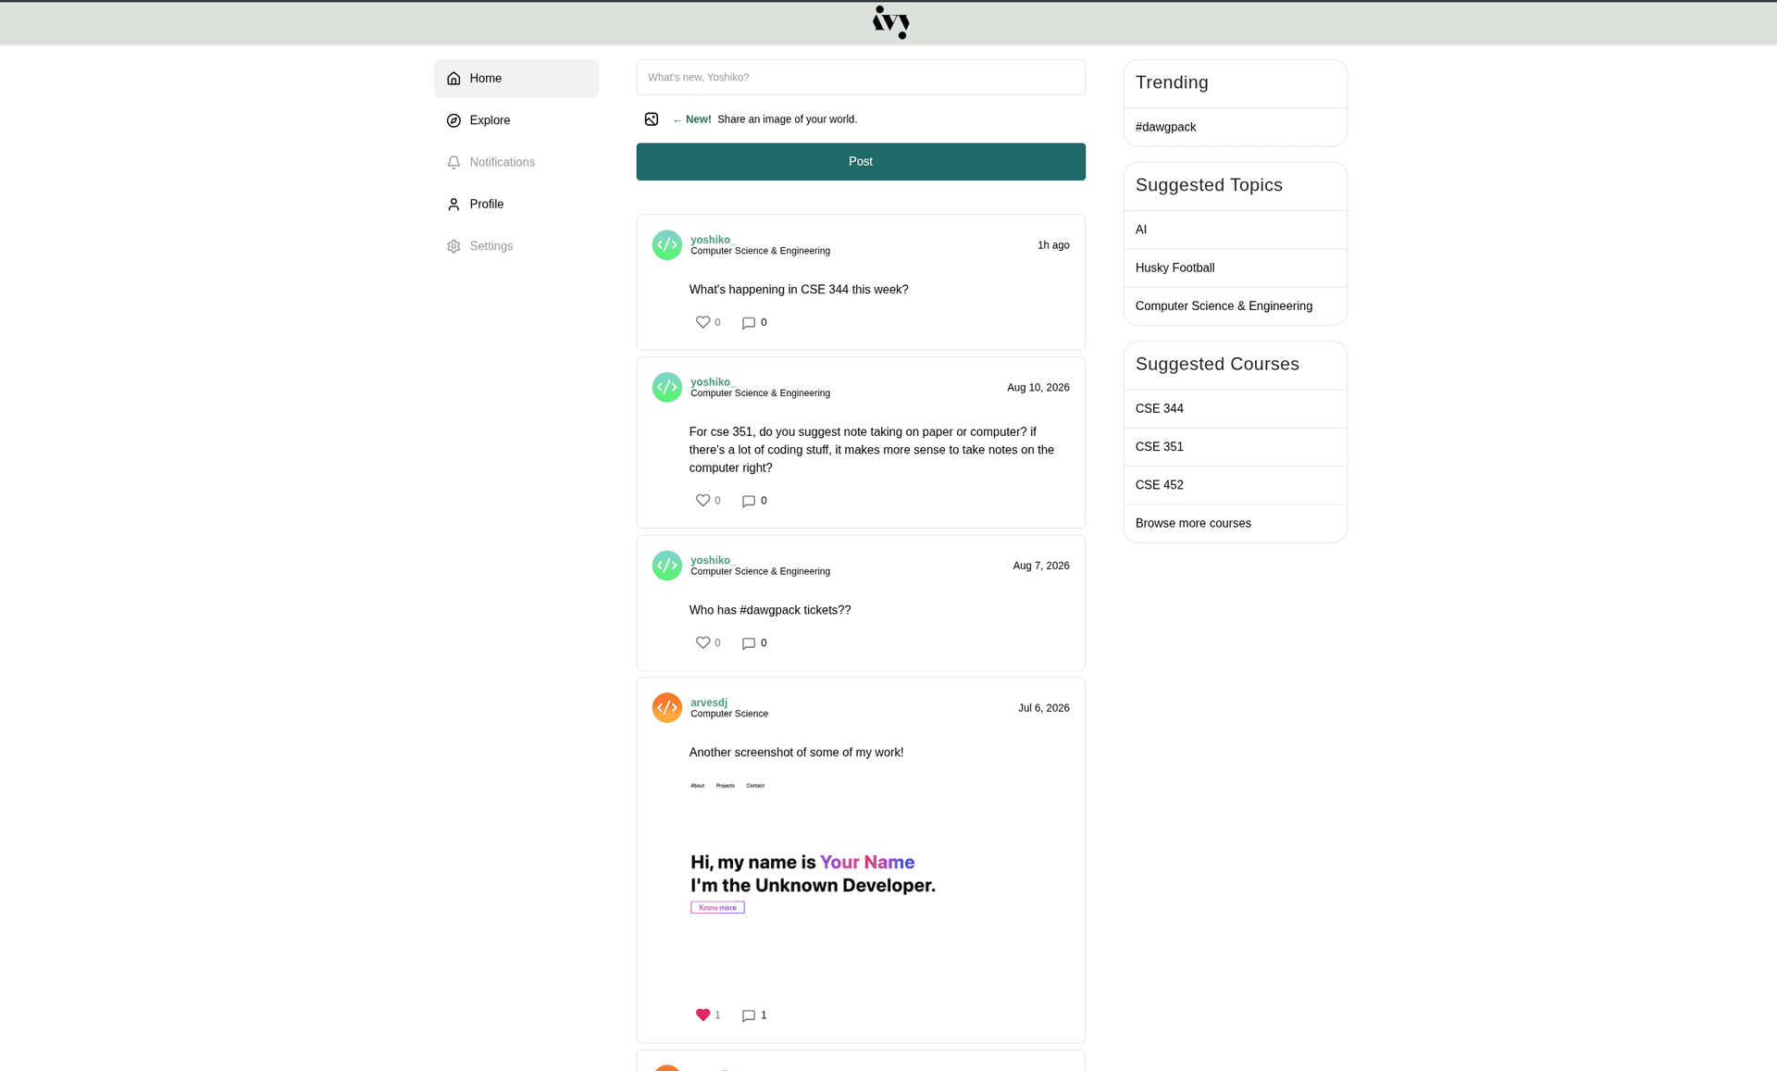Click the Notifications bell icon

point(454,162)
